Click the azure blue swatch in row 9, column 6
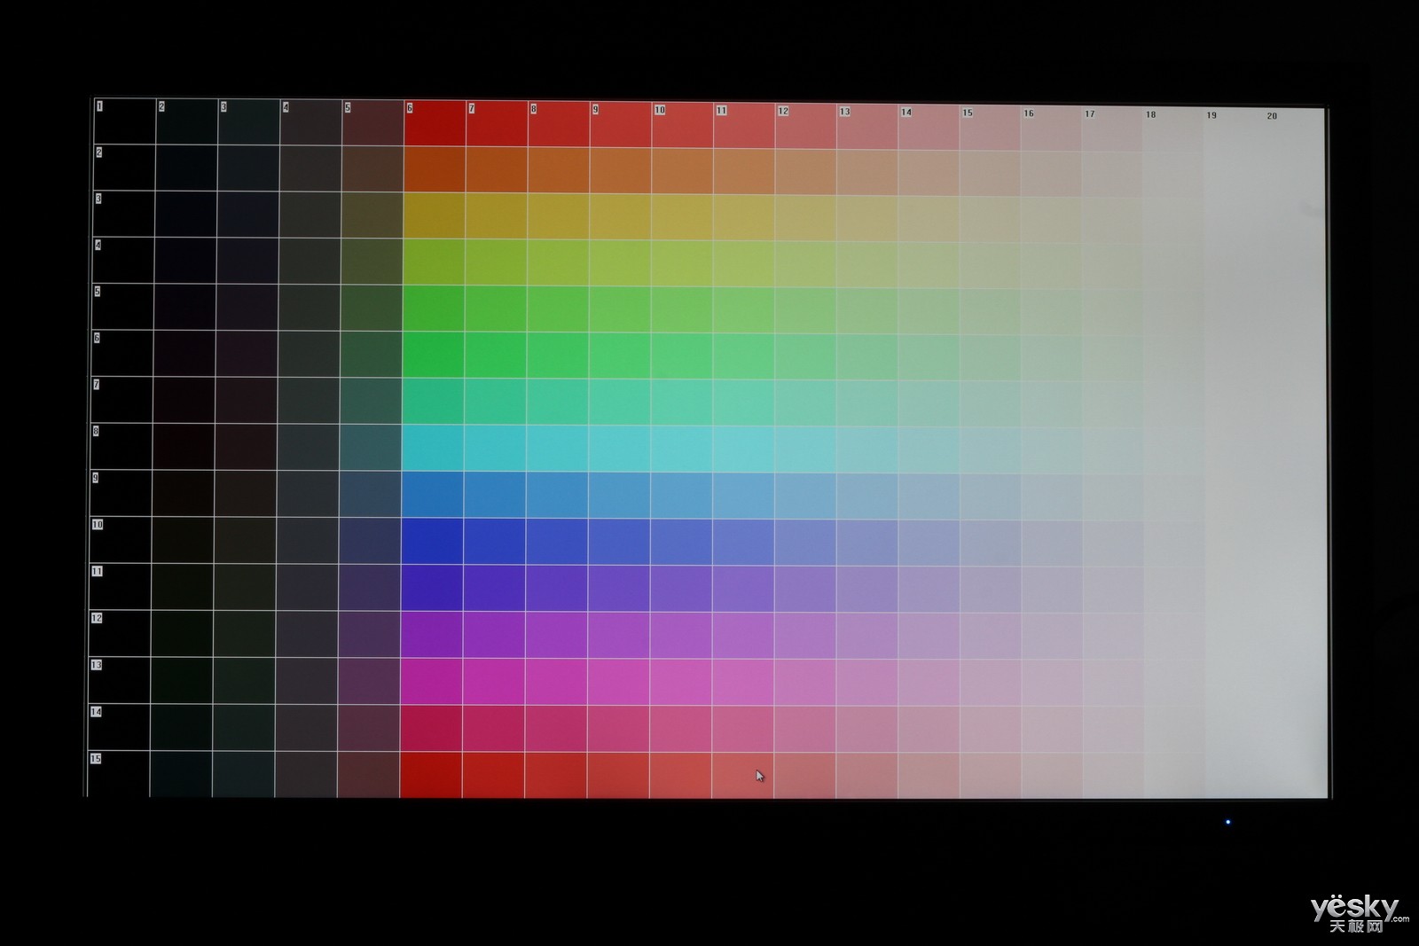 point(432,495)
